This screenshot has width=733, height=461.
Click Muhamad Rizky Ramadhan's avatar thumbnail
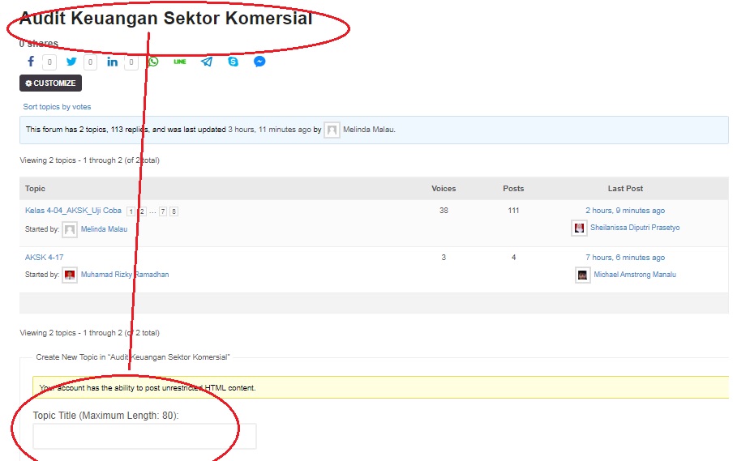(70, 275)
